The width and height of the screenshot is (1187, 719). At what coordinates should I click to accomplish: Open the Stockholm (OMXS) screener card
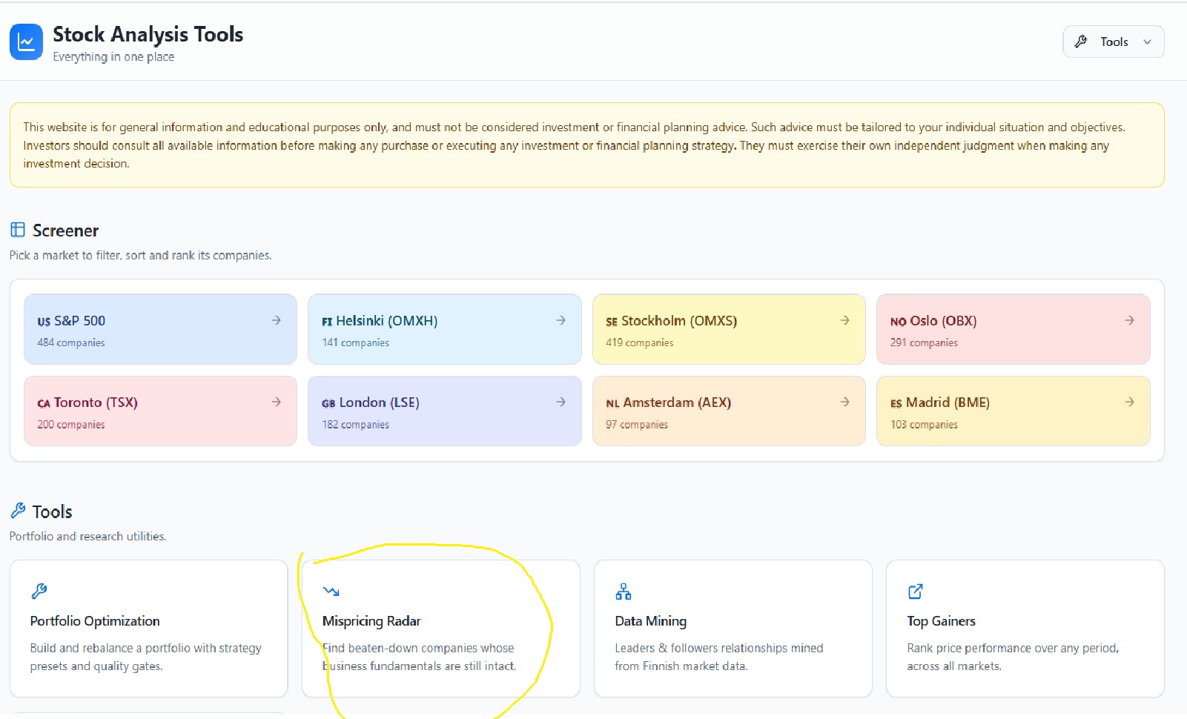point(729,329)
